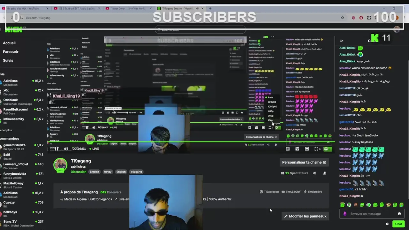Open the Cgeezy recommended channel
Screen dimensions: 409x230
pos(22,204)
